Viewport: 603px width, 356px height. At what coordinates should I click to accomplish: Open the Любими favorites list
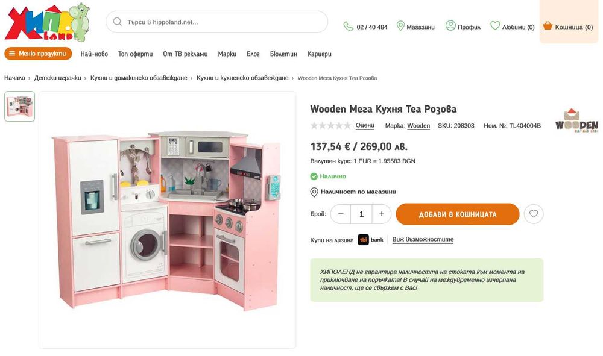click(x=513, y=27)
